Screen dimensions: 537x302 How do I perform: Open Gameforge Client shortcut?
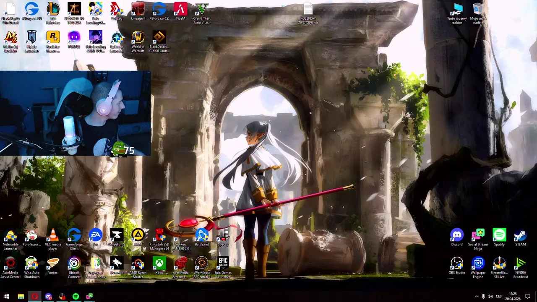(74, 239)
